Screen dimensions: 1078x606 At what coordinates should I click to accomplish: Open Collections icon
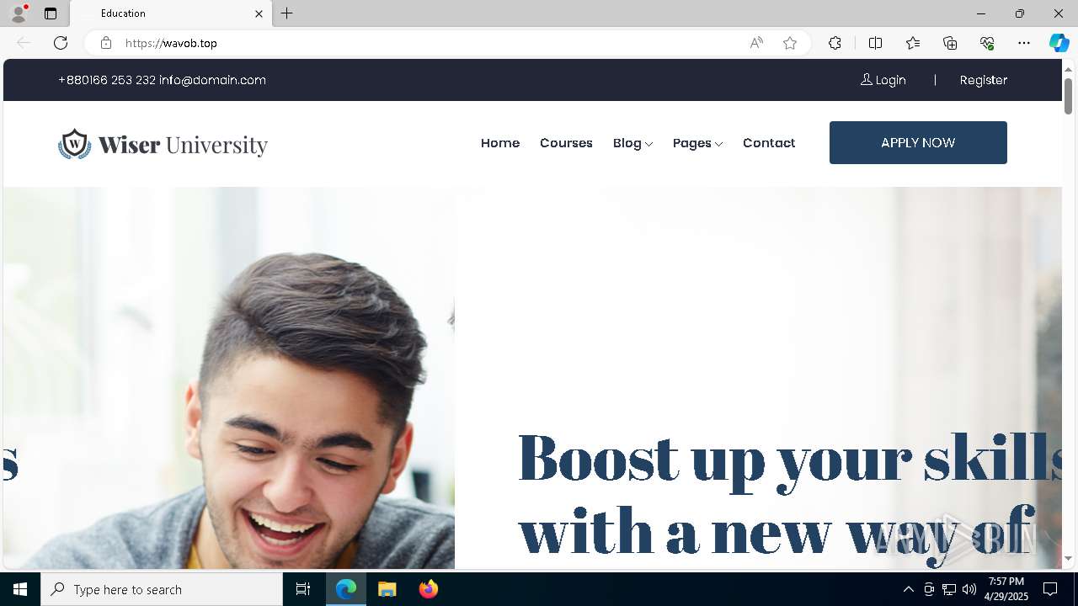(950, 43)
